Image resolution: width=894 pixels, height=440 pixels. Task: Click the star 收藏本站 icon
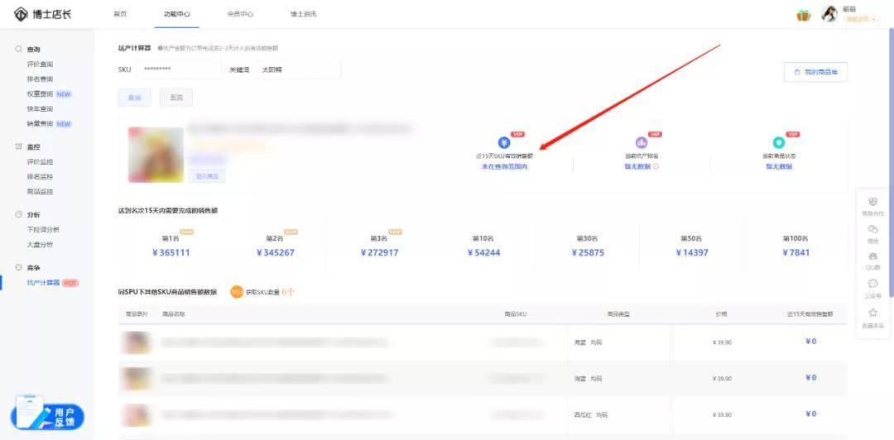(872, 313)
